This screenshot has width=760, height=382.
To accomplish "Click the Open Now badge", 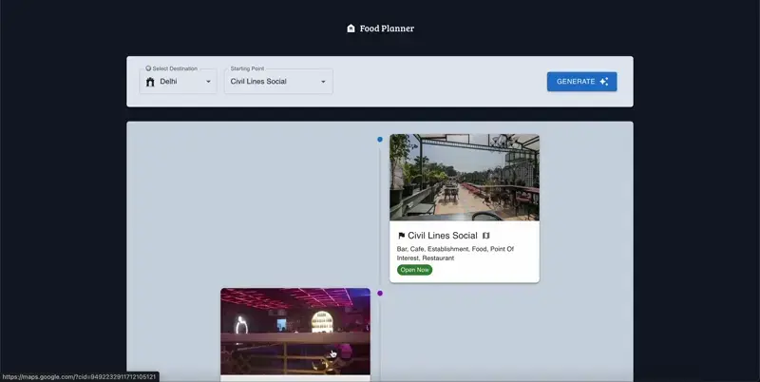I will click(415, 270).
